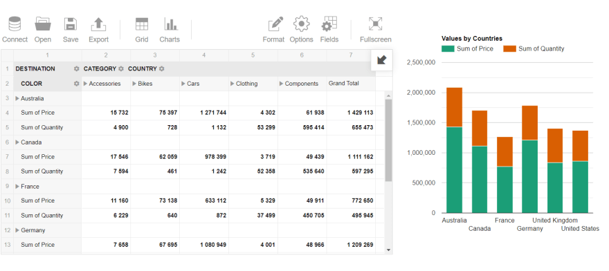The height and width of the screenshot is (271, 609).
Task: Expand the France row
Action: point(17,187)
